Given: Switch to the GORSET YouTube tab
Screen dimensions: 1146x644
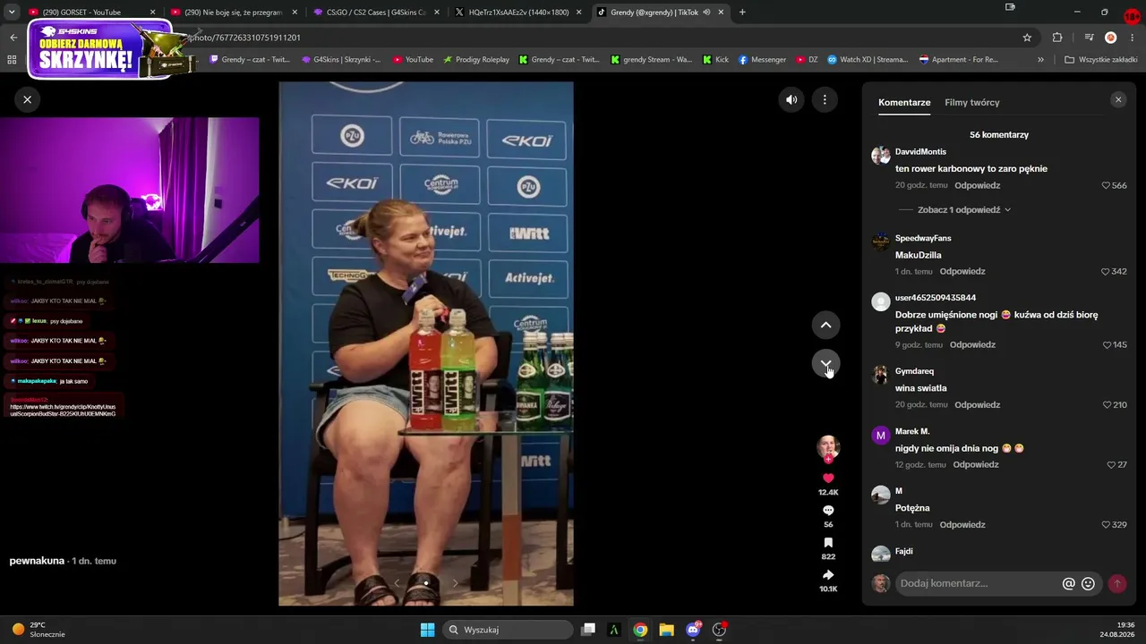Looking at the screenshot, I should pos(90,13).
